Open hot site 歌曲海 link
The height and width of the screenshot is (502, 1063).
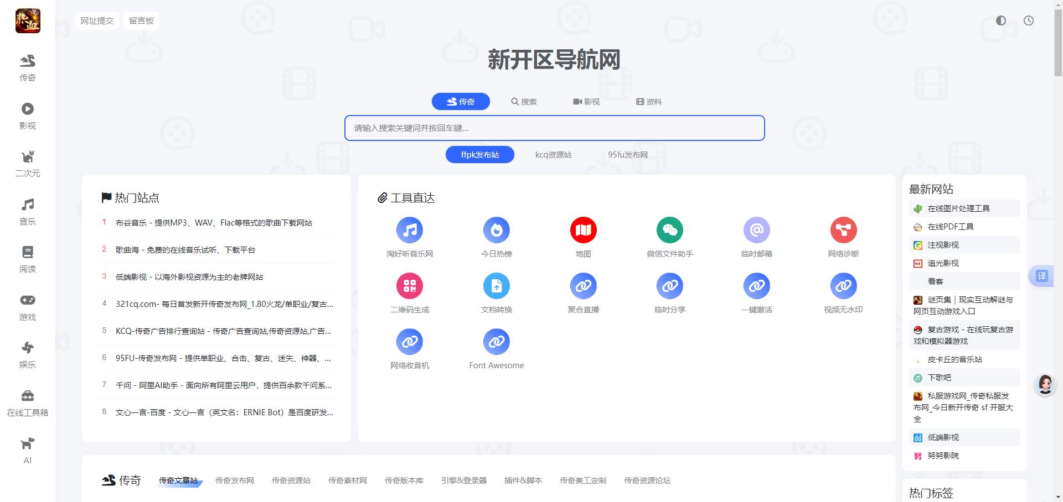point(185,250)
